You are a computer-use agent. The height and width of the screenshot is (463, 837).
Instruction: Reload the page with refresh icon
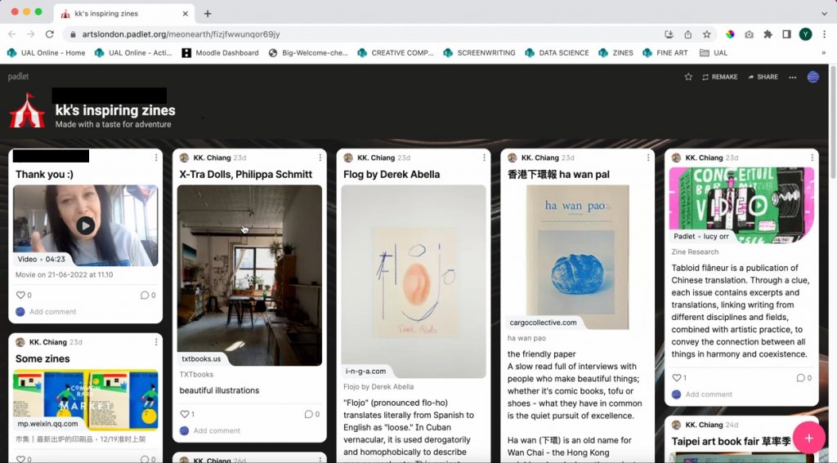click(50, 34)
